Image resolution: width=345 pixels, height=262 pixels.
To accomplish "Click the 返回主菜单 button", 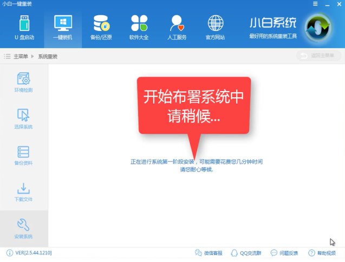I will click(318, 55).
